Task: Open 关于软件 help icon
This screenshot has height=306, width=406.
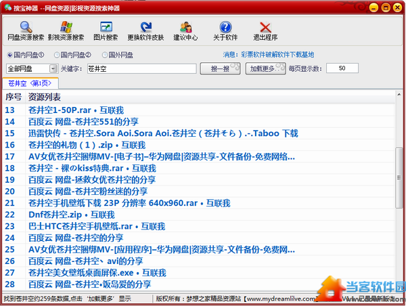Action: [x=225, y=31]
